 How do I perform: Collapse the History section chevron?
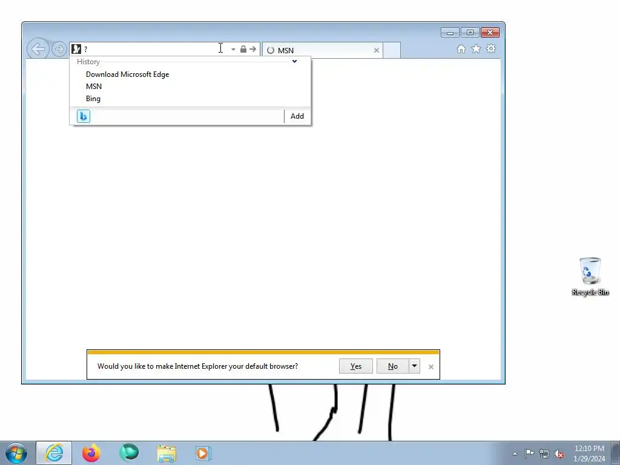(x=295, y=61)
